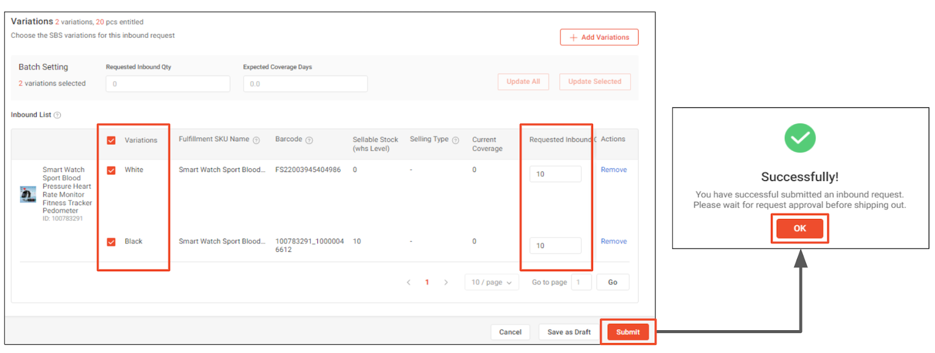Click the Cancel button
This screenshot has width=935, height=353.
(x=510, y=332)
